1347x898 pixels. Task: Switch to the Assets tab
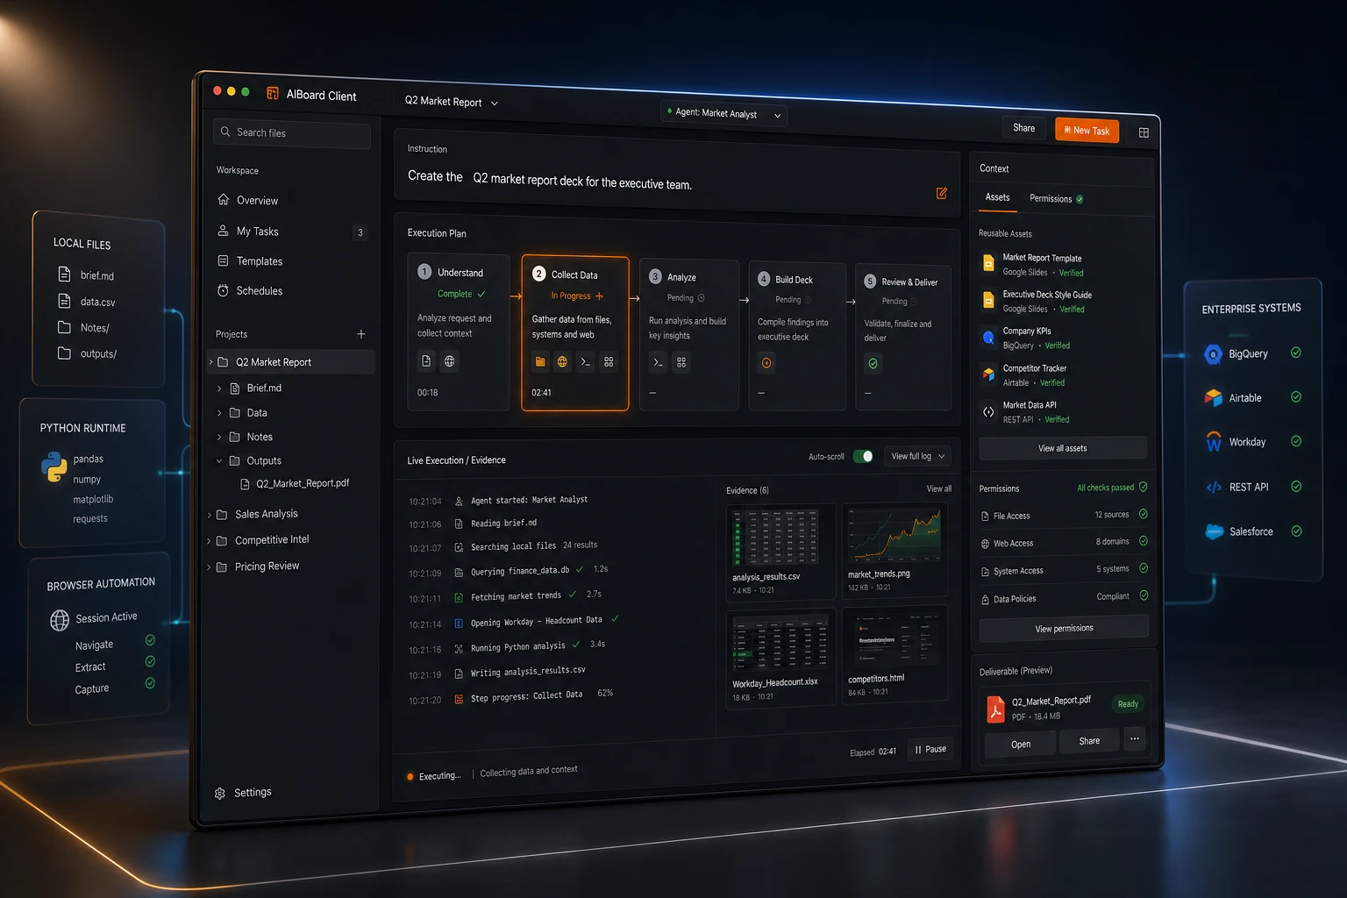click(x=997, y=198)
